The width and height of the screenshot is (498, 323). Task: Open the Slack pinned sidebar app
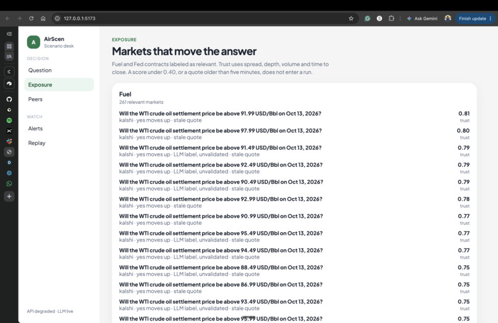9,141
